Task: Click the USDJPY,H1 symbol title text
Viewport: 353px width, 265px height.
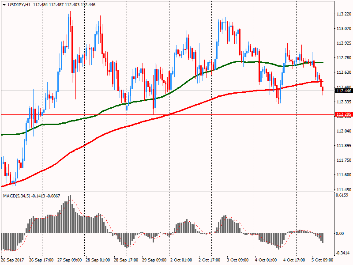Action: [19, 5]
